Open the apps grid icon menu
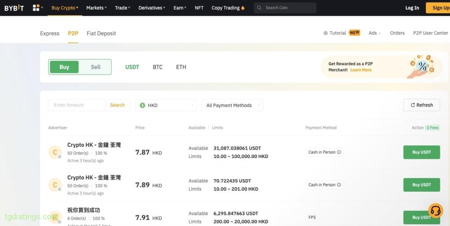 click(36, 8)
